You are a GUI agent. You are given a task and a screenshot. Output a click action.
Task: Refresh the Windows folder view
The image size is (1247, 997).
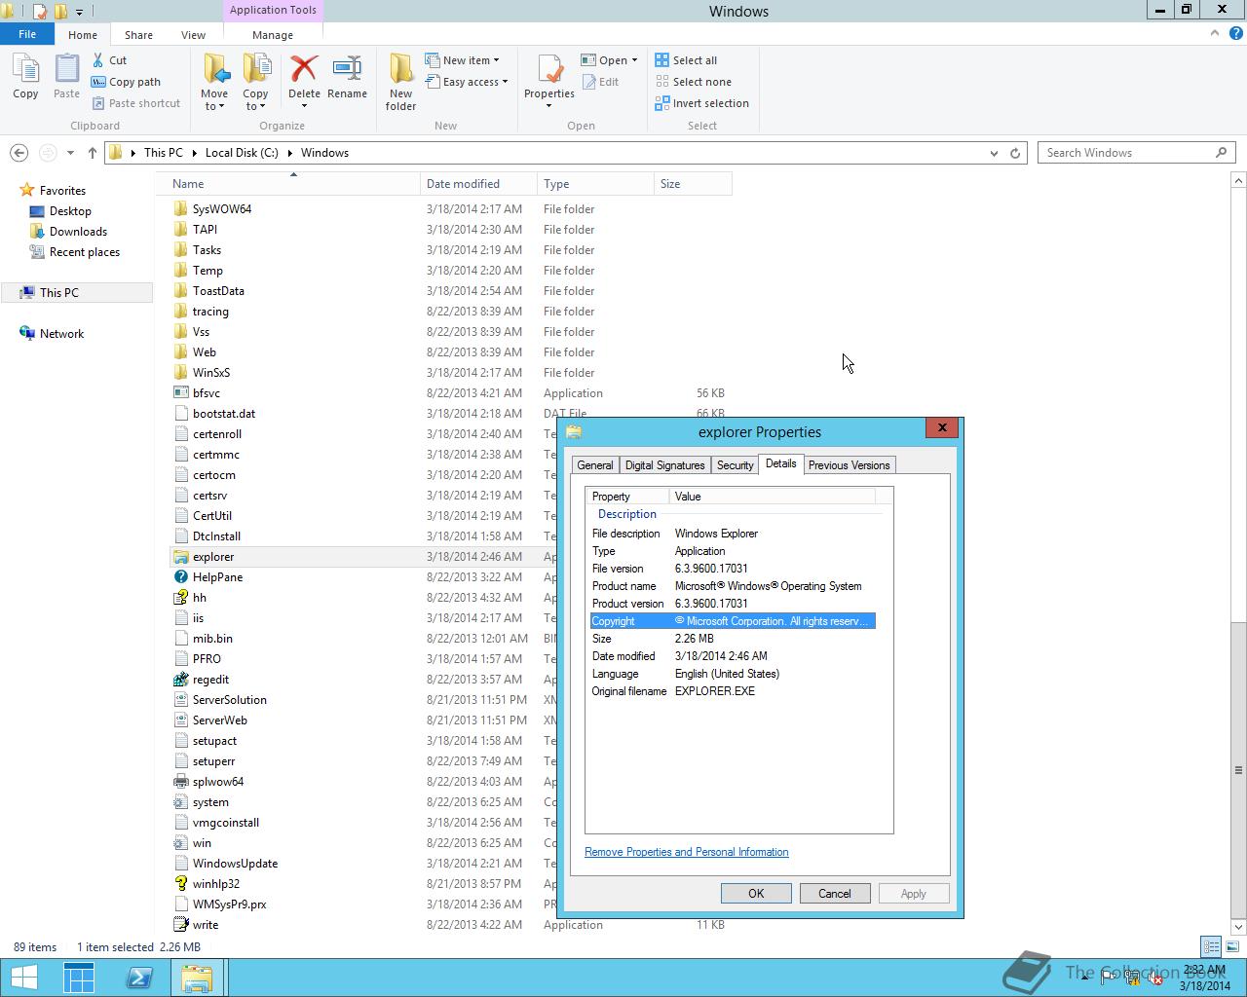1015,153
